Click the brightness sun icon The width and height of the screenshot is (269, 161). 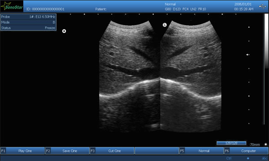pos(266,144)
